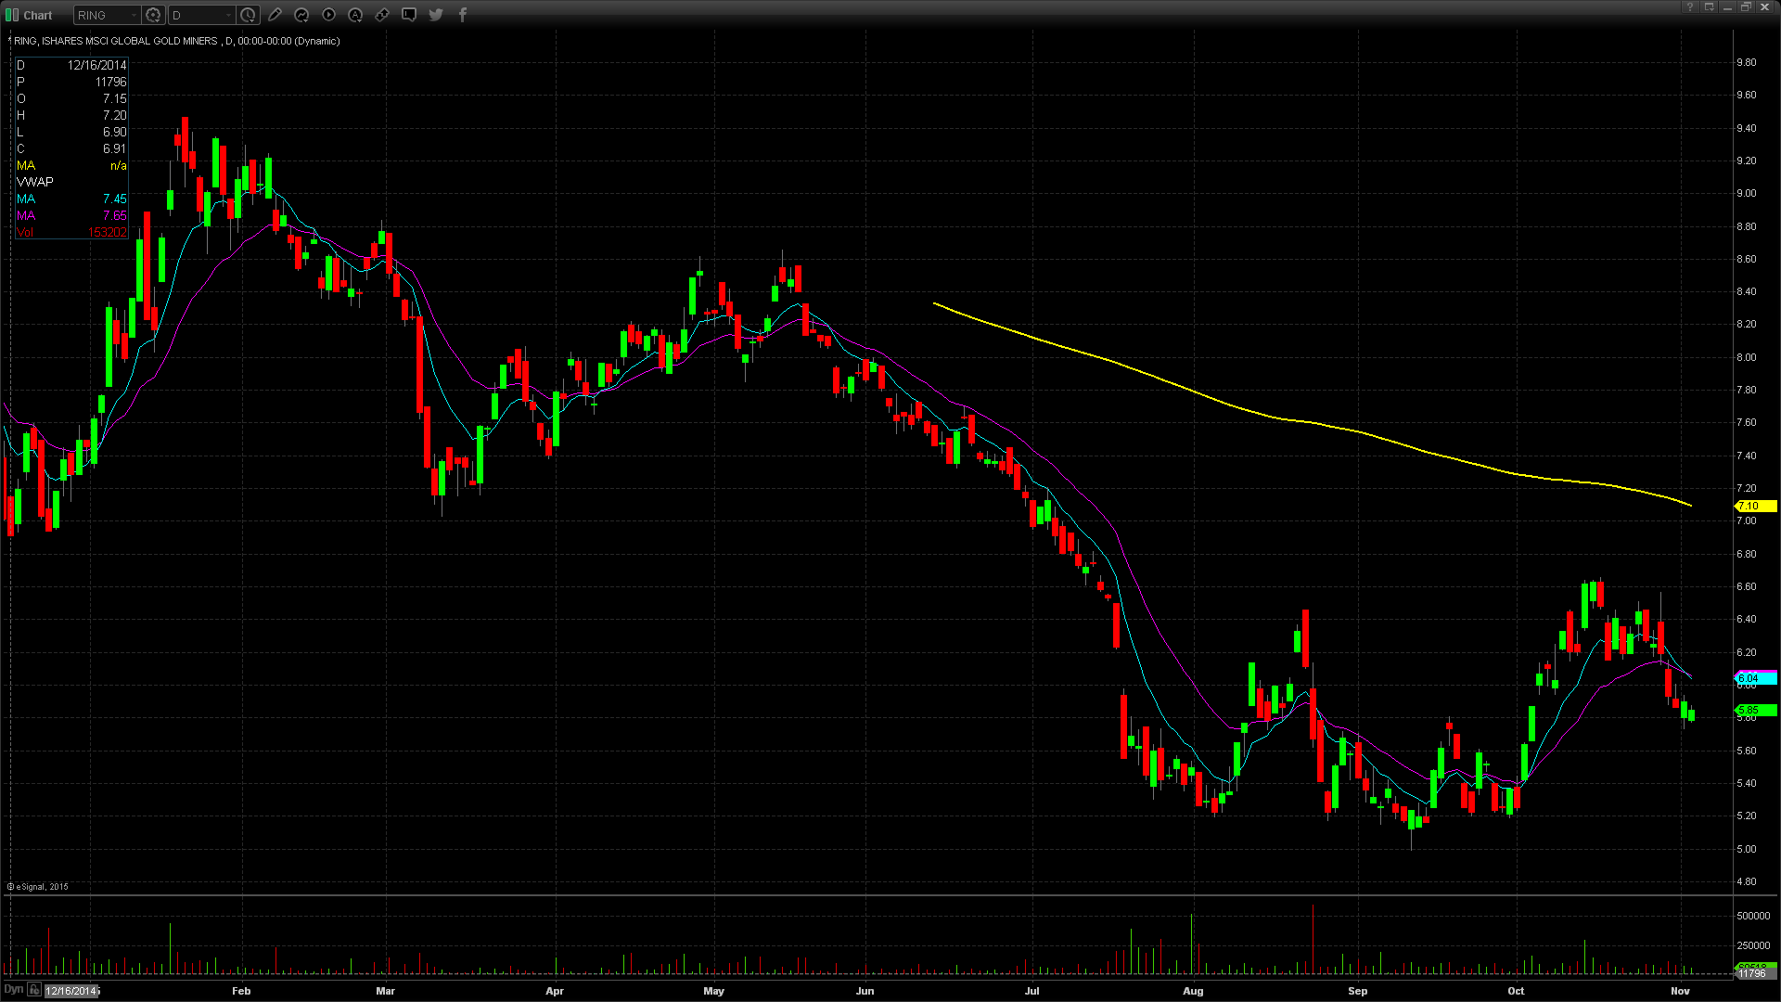Click the yellow 7.10 price marker
Image resolution: width=1781 pixels, height=1002 pixels.
[x=1754, y=506]
